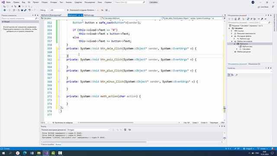
Task: Collapse the Calculator project node
Action: 229,28
